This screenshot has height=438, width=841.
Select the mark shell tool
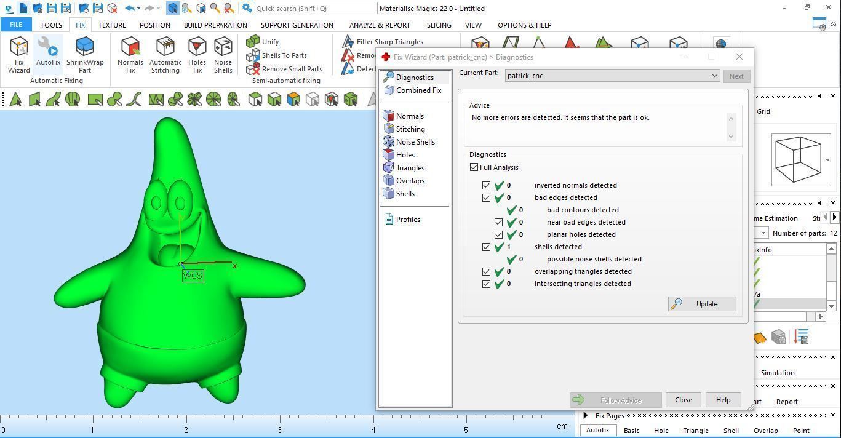73,99
